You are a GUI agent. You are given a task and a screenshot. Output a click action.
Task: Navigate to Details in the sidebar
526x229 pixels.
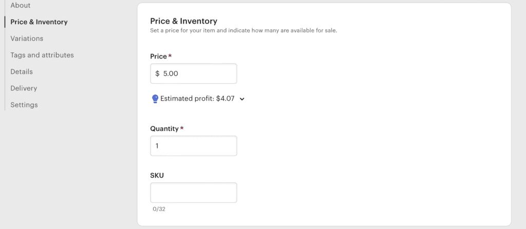coord(22,72)
